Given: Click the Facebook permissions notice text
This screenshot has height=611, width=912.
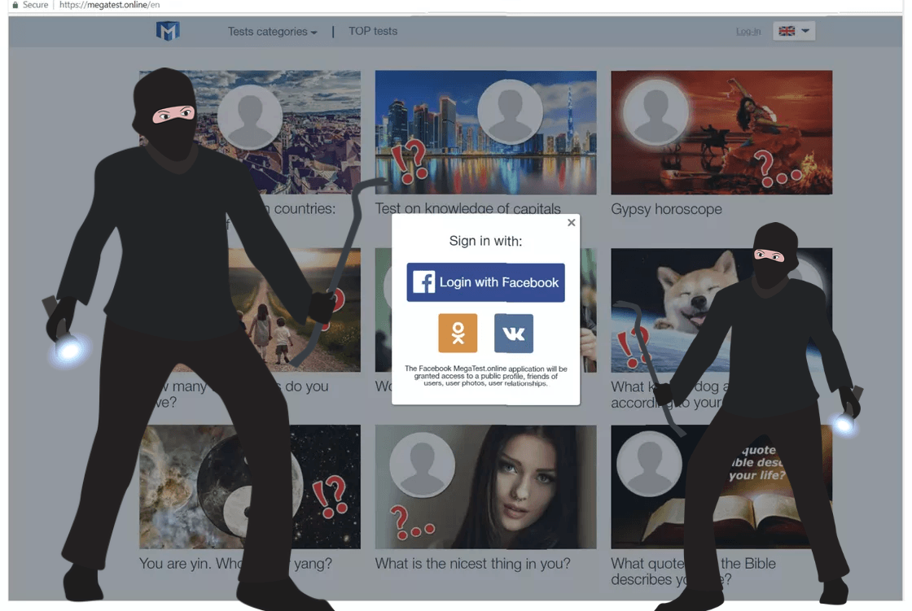Looking at the screenshot, I should (485, 376).
